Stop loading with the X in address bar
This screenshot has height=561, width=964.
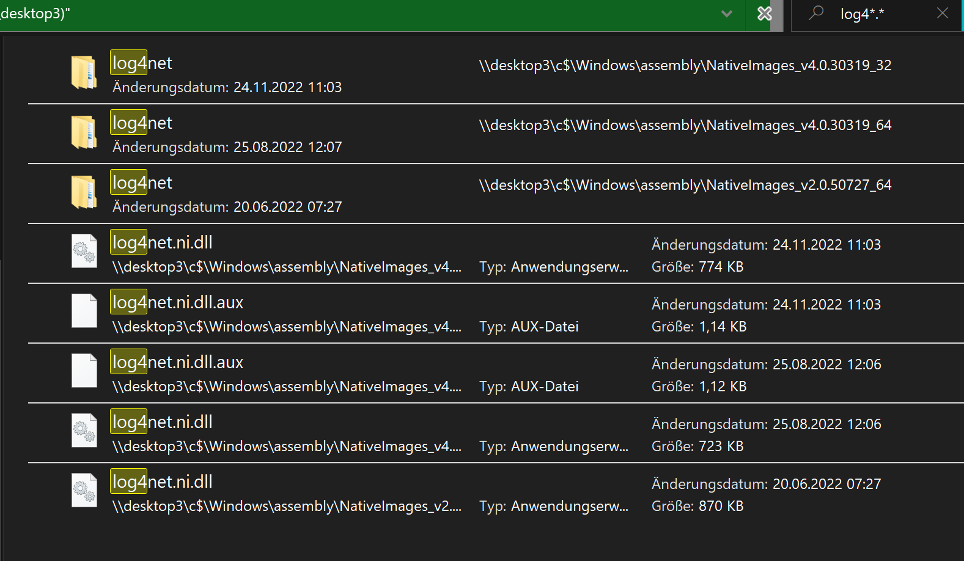[764, 13]
